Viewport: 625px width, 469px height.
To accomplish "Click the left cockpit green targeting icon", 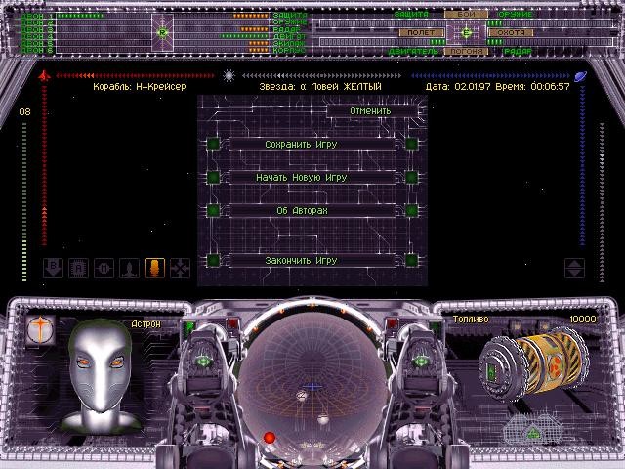I will (x=203, y=362).
